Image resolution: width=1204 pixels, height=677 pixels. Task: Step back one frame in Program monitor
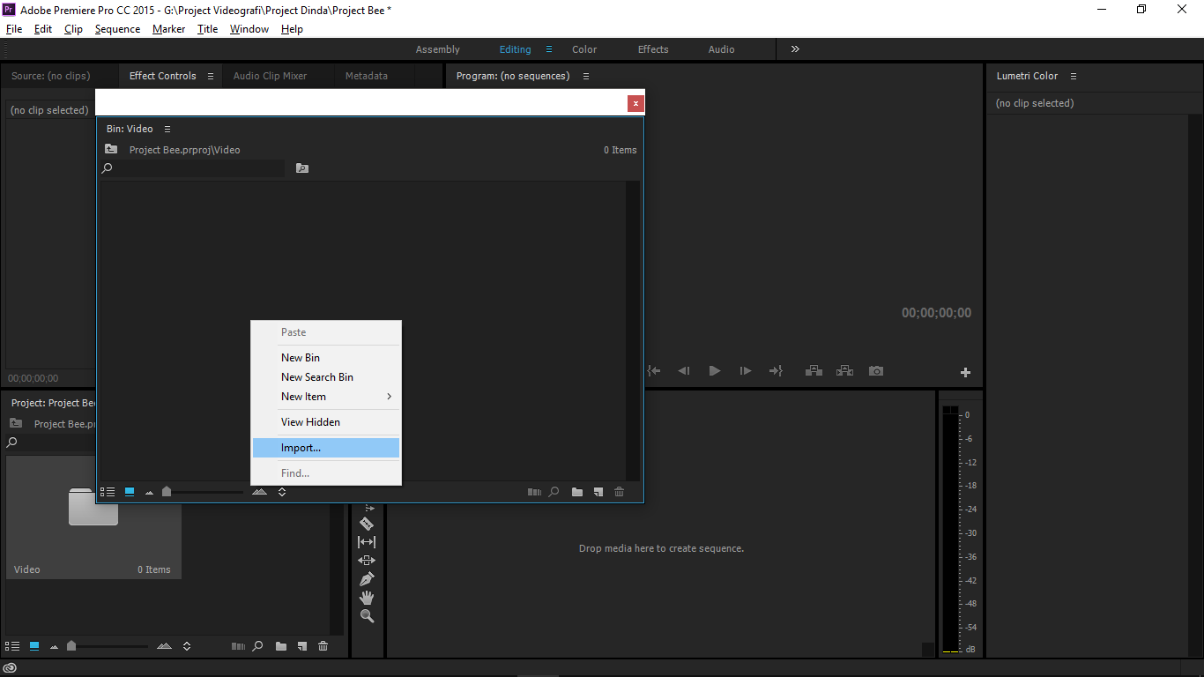point(684,371)
